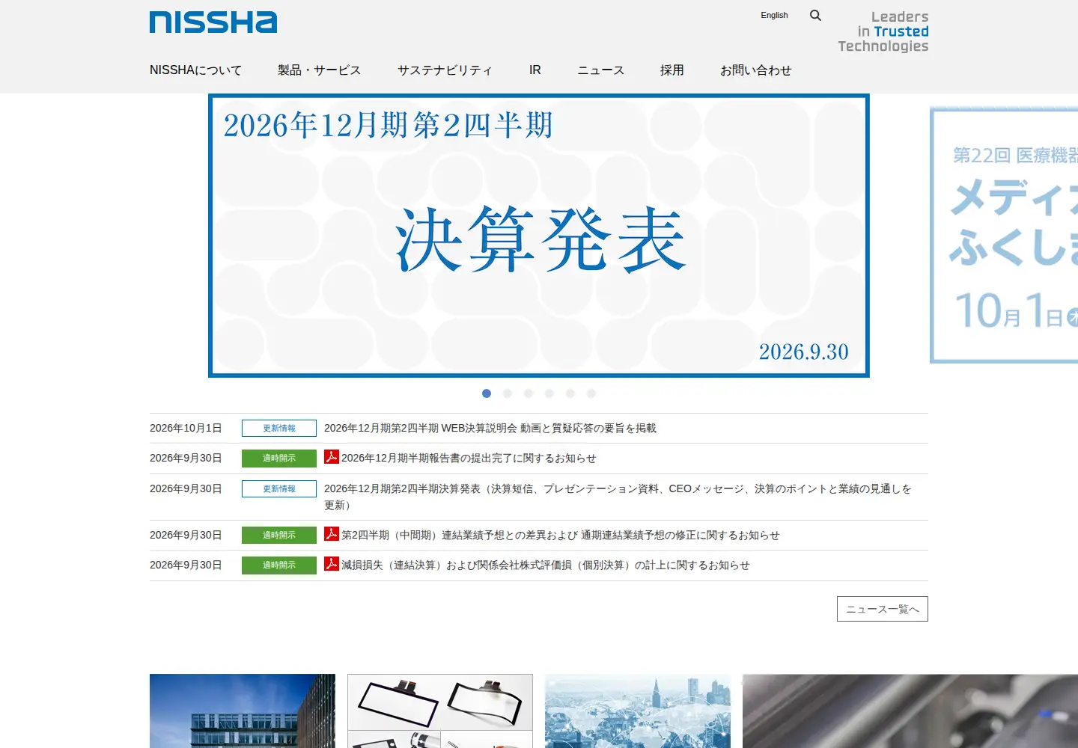Open PDF icon for 半期報告書の提出完了 notice
1078x748 pixels.
pyautogui.click(x=332, y=457)
